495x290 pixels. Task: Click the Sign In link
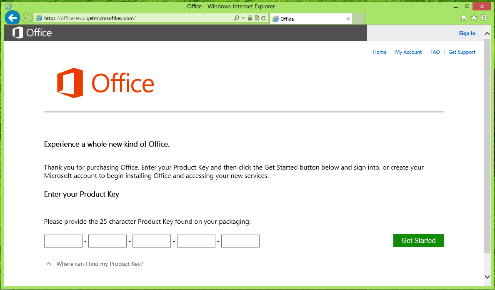[x=467, y=33]
